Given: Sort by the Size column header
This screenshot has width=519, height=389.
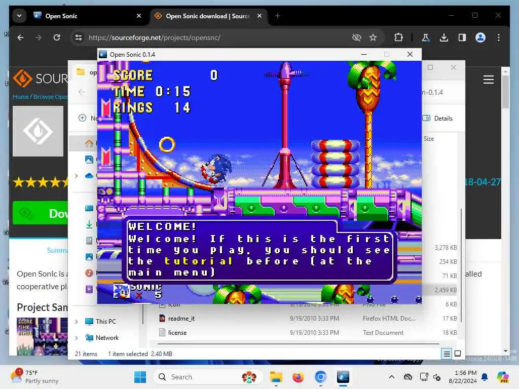Looking at the screenshot, I should tap(429, 139).
